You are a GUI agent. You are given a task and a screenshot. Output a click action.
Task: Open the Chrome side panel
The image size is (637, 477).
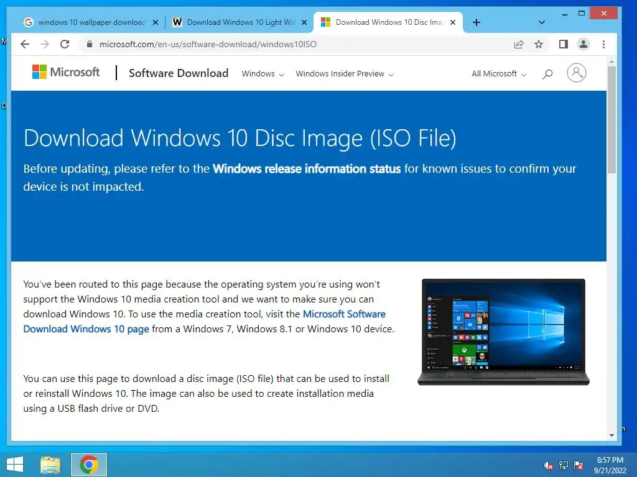(x=564, y=44)
